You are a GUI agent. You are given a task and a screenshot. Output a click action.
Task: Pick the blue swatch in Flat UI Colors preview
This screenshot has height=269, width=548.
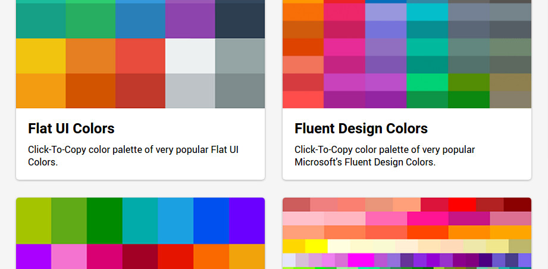[x=140, y=21]
